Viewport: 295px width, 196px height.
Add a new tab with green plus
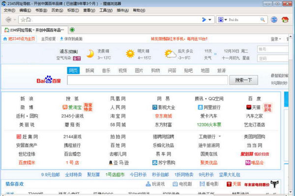click(x=72, y=29)
